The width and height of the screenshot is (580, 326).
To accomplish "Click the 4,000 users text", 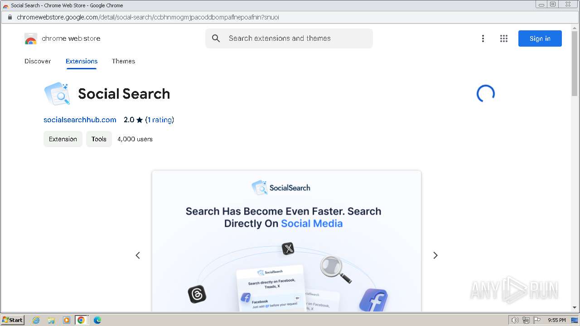I will point(135,139).
